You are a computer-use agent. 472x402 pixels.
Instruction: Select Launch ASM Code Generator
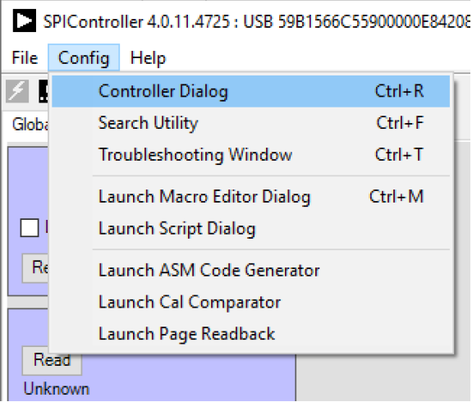250,270
